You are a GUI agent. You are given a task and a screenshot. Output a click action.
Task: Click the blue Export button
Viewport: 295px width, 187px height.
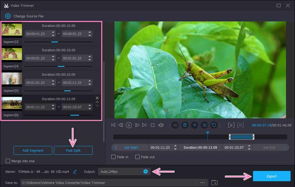271,176
